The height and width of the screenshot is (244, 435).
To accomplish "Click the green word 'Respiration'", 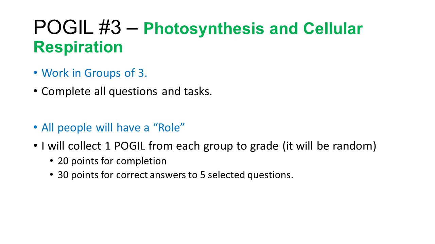I will coord(78,47).
